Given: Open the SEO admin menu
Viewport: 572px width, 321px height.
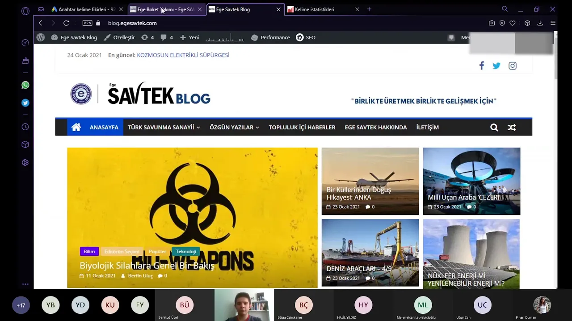Looking at the screenshot, I should click(306, 37).
